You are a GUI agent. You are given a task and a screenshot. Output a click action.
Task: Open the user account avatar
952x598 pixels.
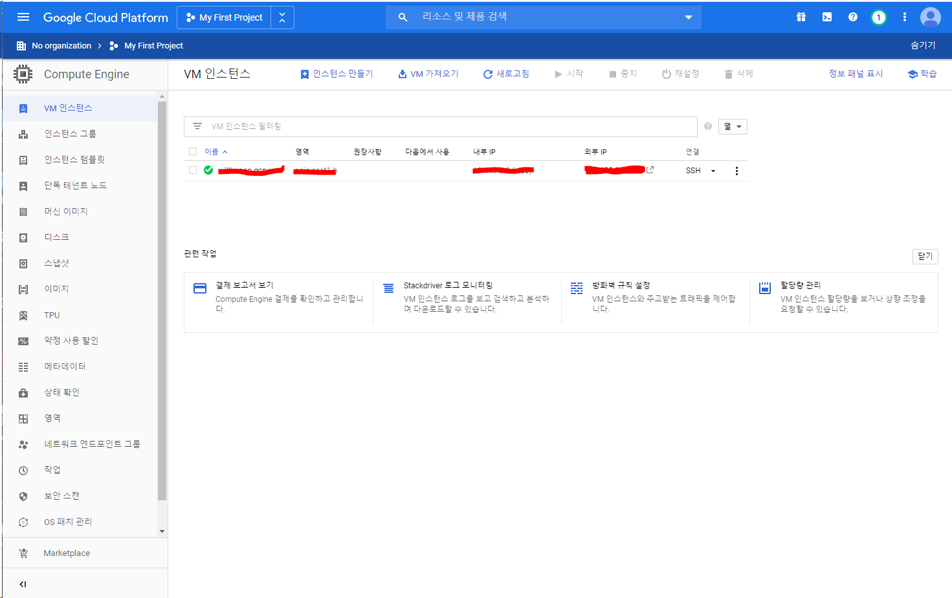[x=931, y=17]
